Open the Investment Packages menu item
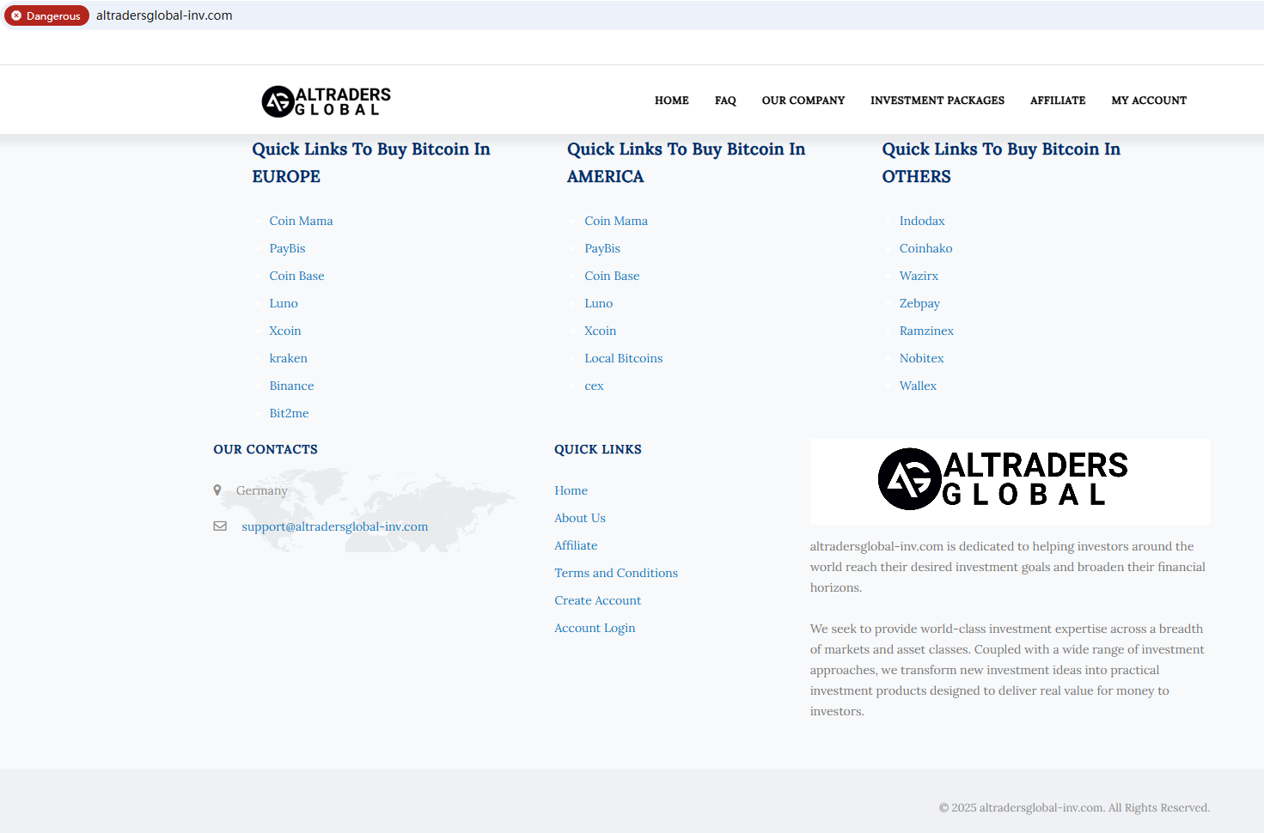 pyautogui.click(x=937, y=100)
